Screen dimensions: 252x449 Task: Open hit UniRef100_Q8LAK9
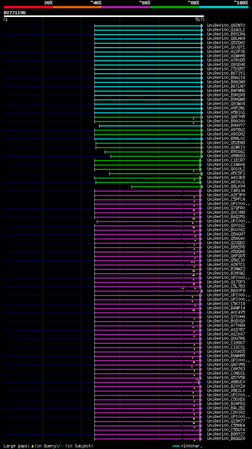(x=226, y=38)
